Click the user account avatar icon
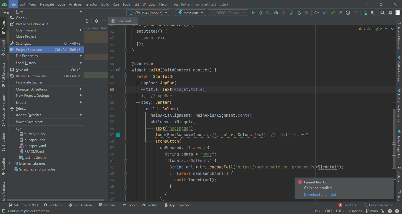The image size is (402, 214). click(x=398, y=13)
